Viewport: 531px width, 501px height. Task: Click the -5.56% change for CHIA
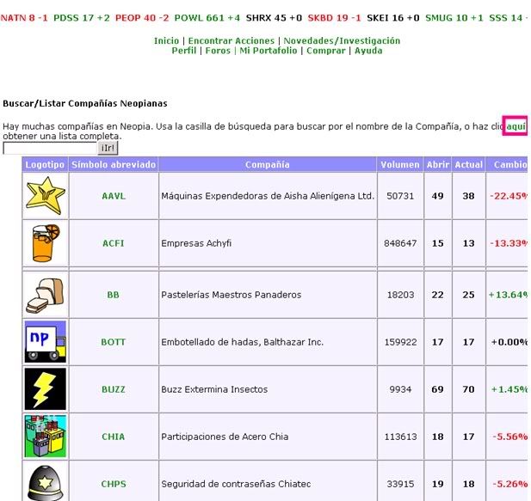510,437
